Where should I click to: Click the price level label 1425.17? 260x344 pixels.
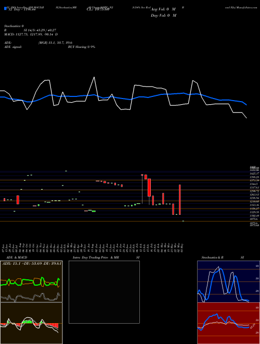(x=255, y=174)
